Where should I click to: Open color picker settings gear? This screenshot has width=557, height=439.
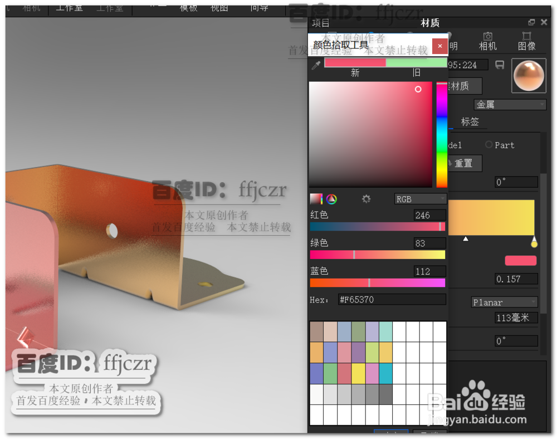pyautogui.click(x=367, y=199)
